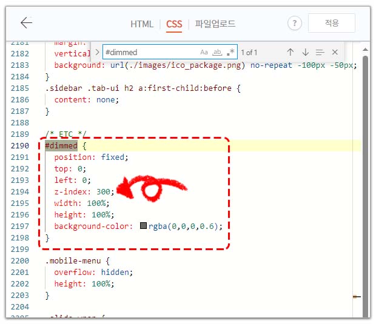Go back using the left arrow icon
The height and width of the screenshot is (324, 376).
[26, 23]
